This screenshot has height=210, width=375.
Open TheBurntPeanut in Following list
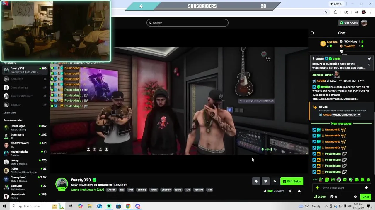pyautogui.click(x=25, y=96)
